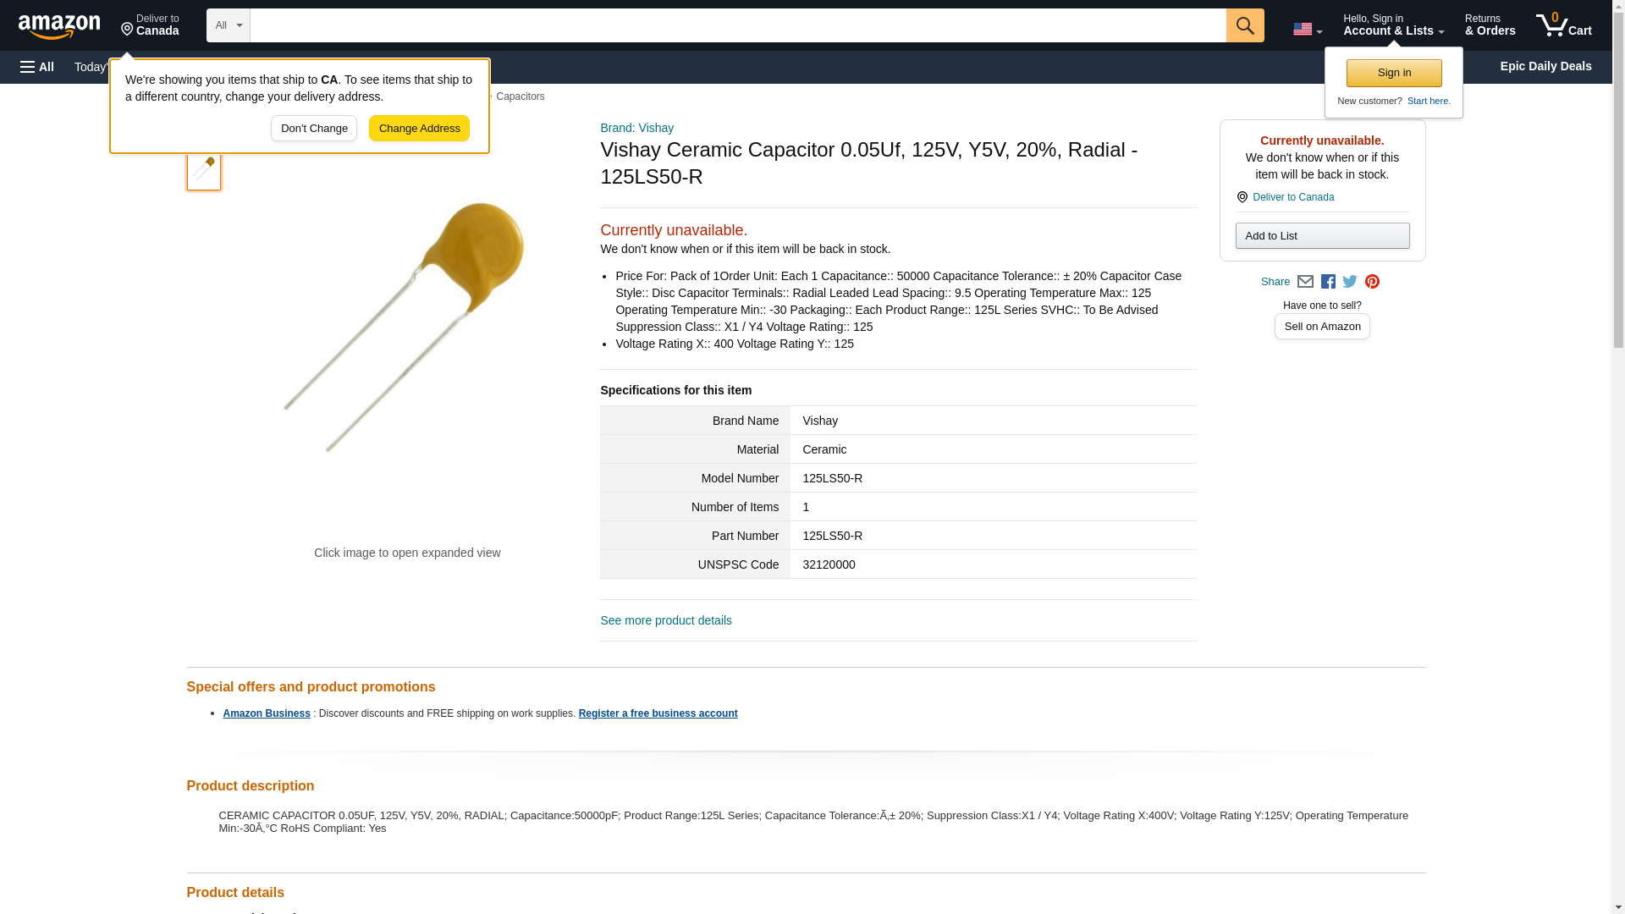Share product on Twitter
The height and width of the screenshot is (914, 1625).
pyautogui.click(x=1350, y=282)
